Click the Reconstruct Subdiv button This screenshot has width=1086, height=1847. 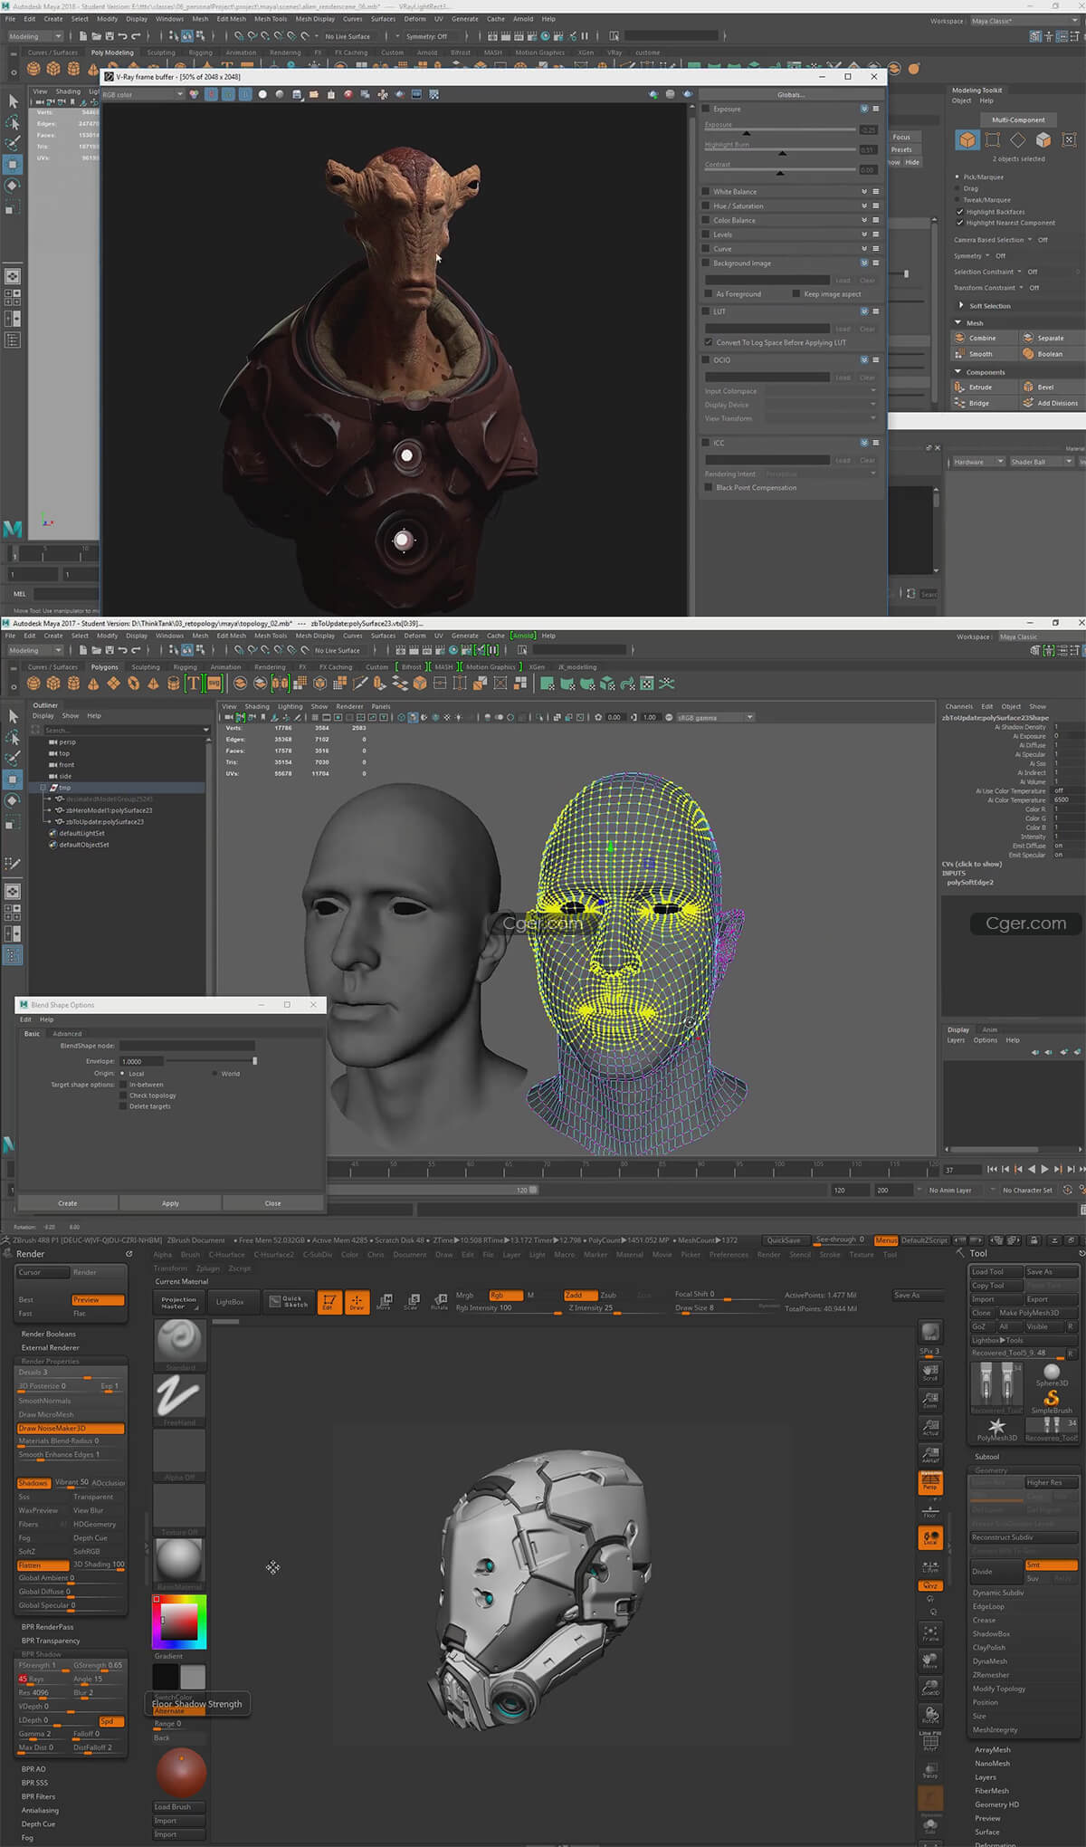coord(1024,1537)
